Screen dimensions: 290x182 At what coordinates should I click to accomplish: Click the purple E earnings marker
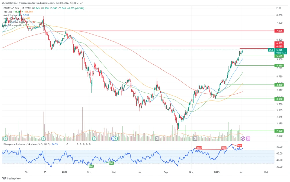click(248, 139)
